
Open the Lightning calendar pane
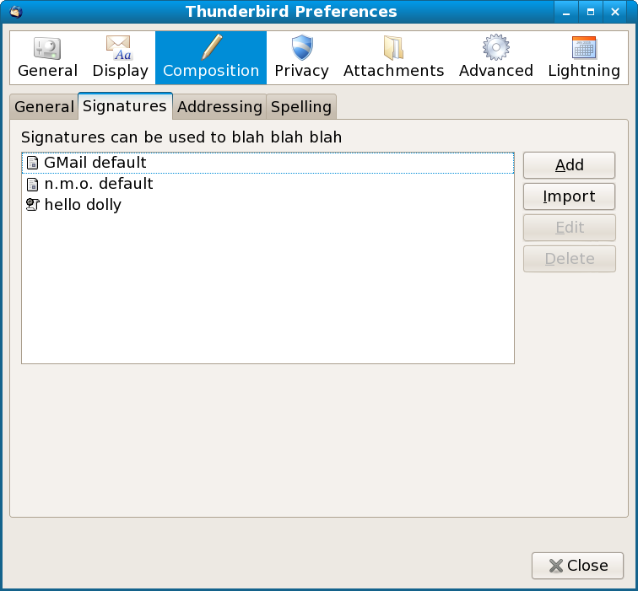click(584, 57)
